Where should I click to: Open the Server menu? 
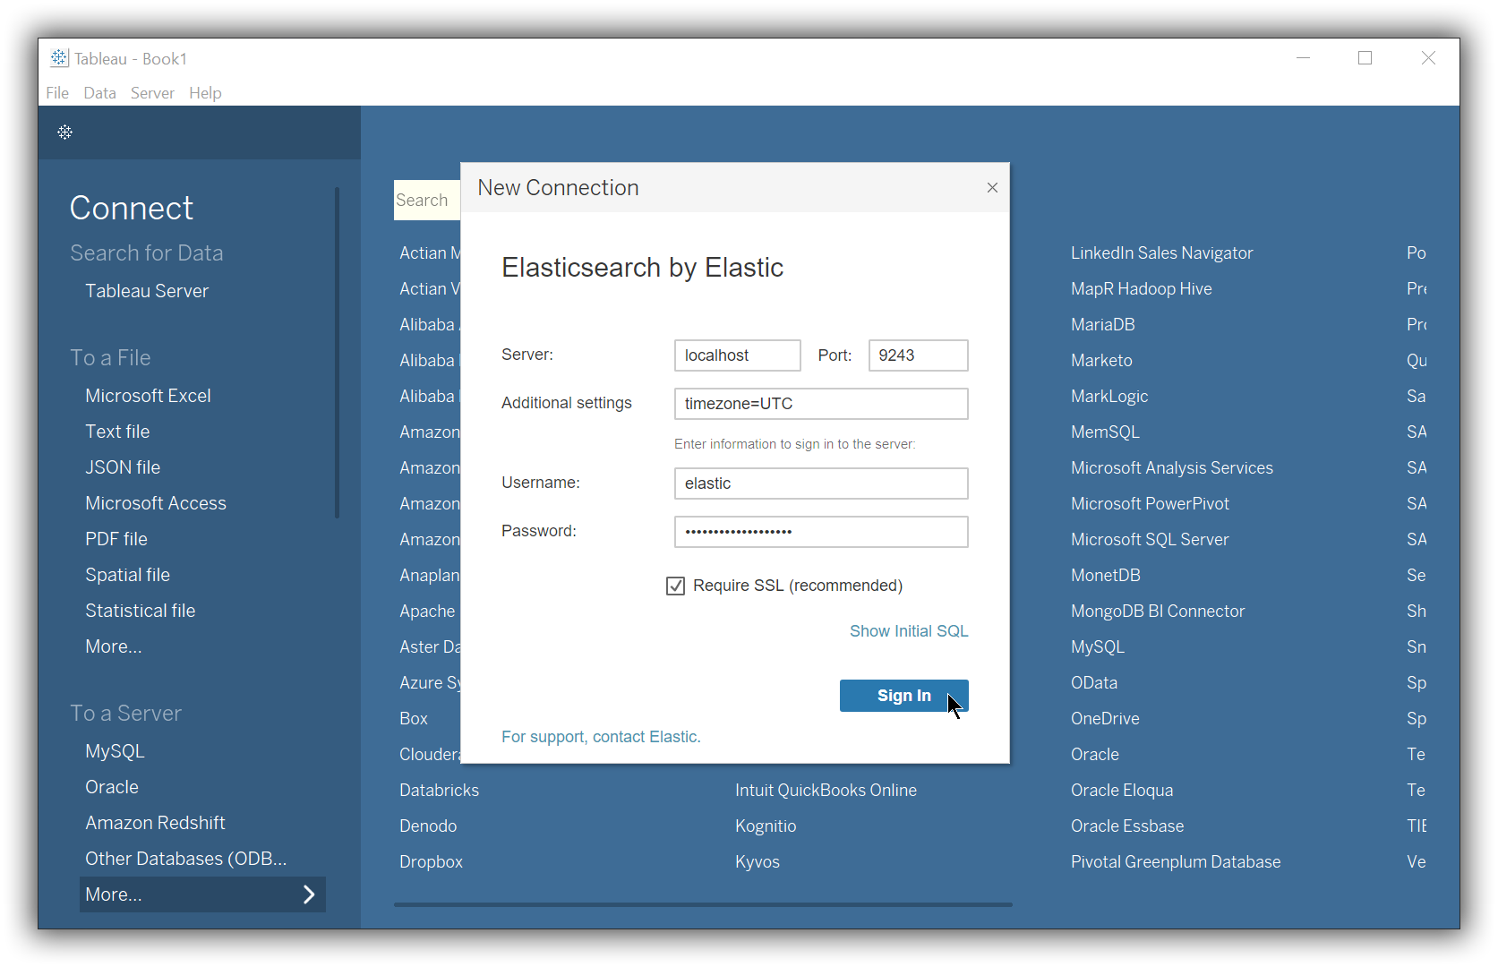tap(152, 92)
